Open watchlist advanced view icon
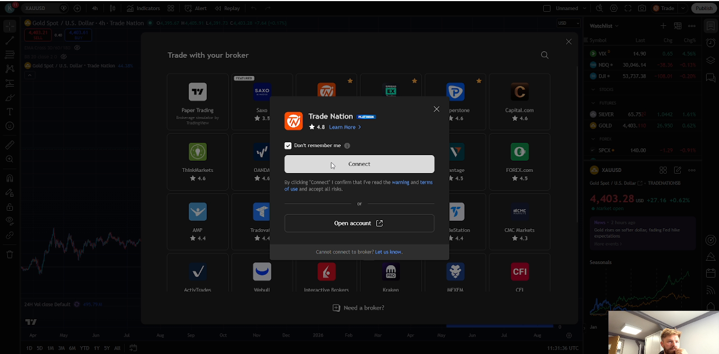 pos(677,26)
